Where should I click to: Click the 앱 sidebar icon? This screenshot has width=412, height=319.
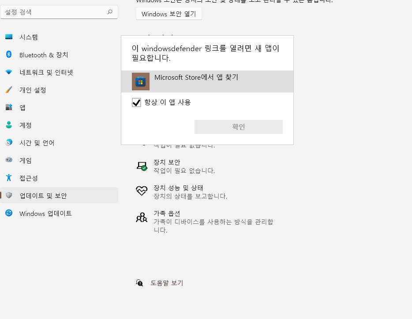pos(9,107)
